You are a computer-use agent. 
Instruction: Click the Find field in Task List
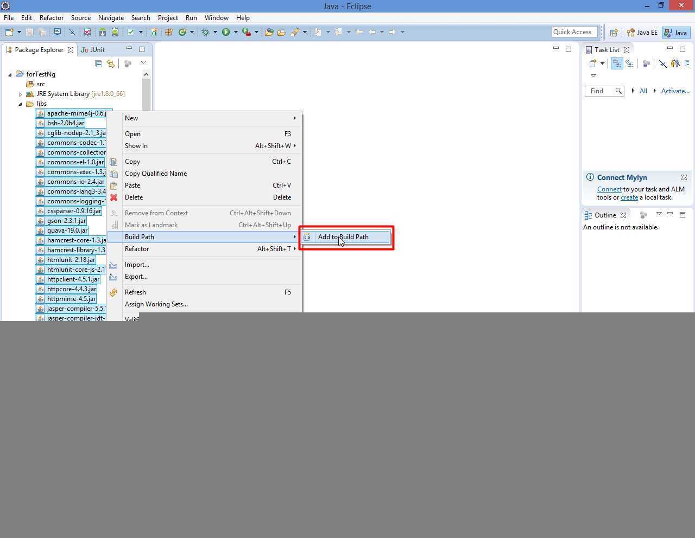point(604,91)
